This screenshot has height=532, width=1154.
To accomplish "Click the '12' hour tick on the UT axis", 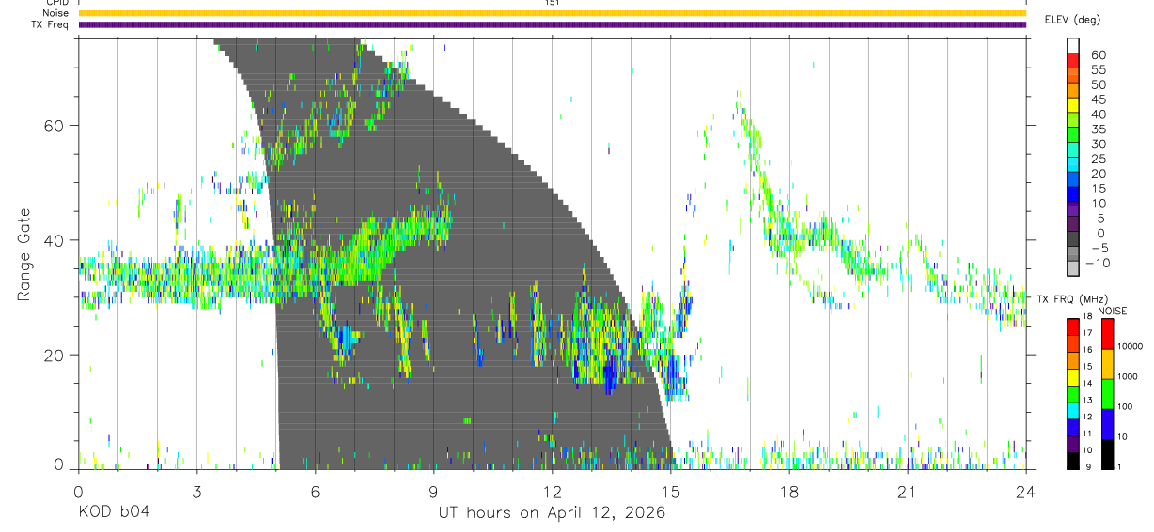I will [x=552, y=491].
